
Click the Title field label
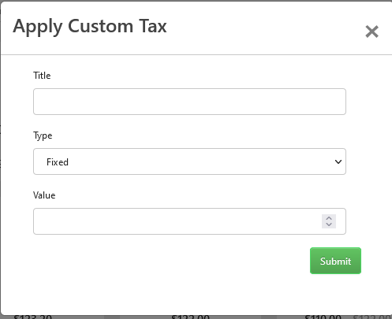pos(42,76)
